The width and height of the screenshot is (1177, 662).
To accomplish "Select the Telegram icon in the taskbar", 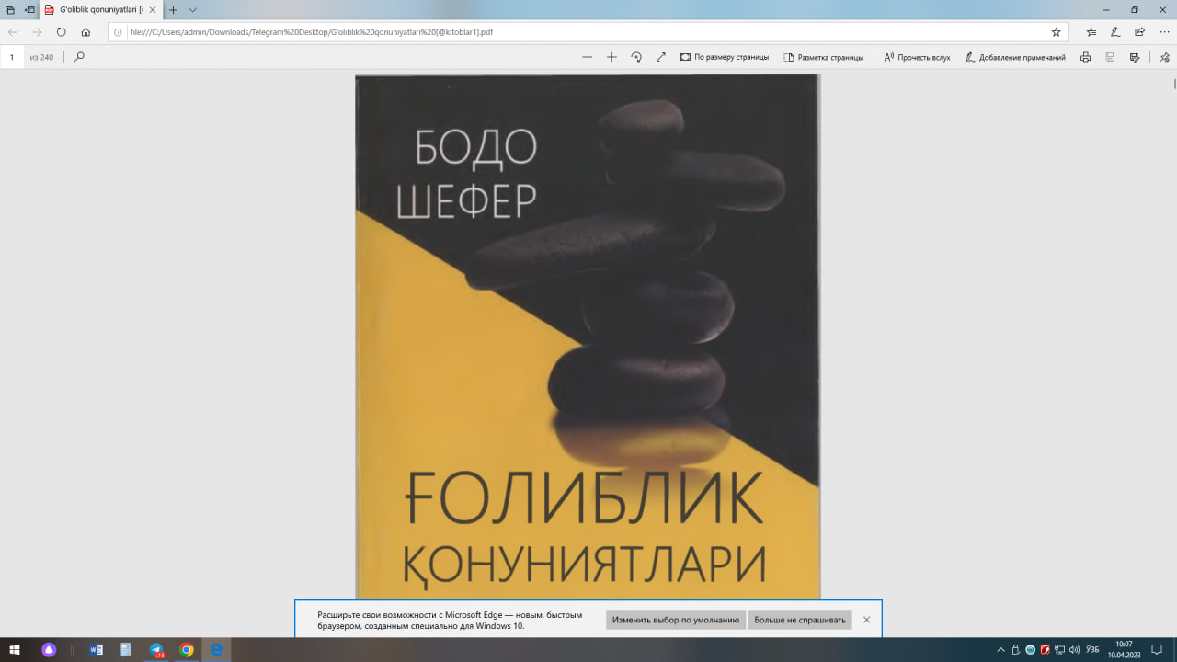I will point(154,651).
